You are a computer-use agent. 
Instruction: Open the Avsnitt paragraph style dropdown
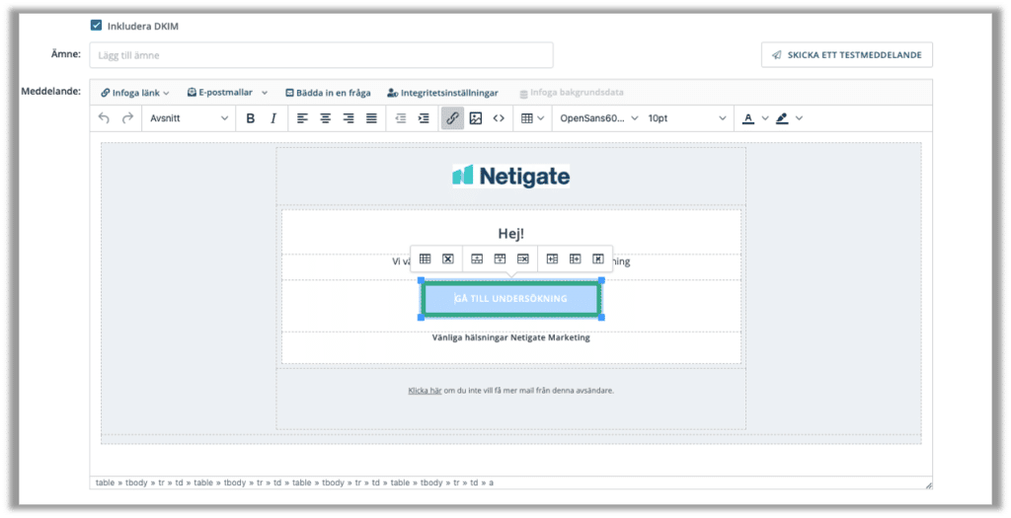[188, 118]
